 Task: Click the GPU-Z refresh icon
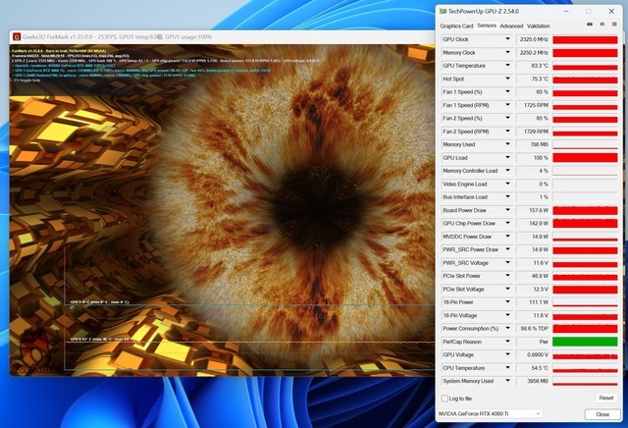click(x=602, y=25)
